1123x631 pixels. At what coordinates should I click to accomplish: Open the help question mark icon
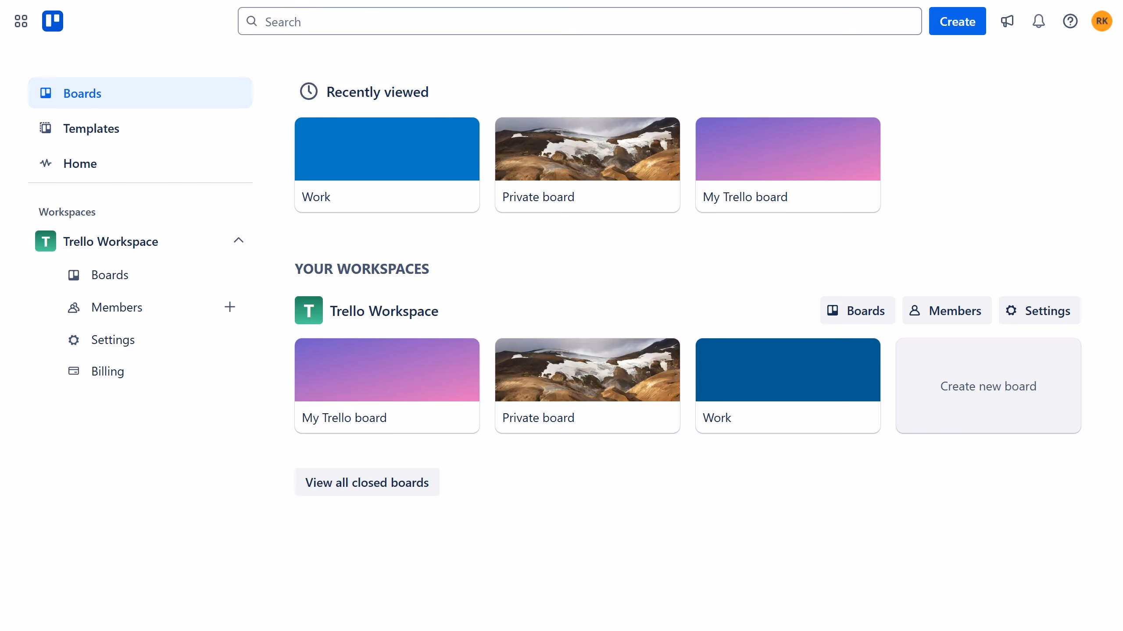point(1070,21)
